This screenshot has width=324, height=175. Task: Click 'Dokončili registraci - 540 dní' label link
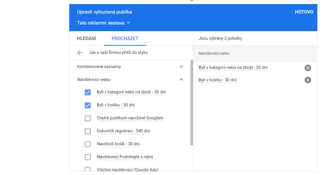[123, 131]
